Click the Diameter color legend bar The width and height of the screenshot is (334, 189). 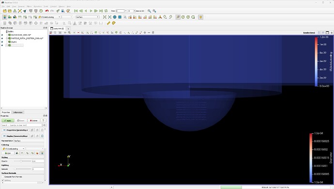[311, 158]
